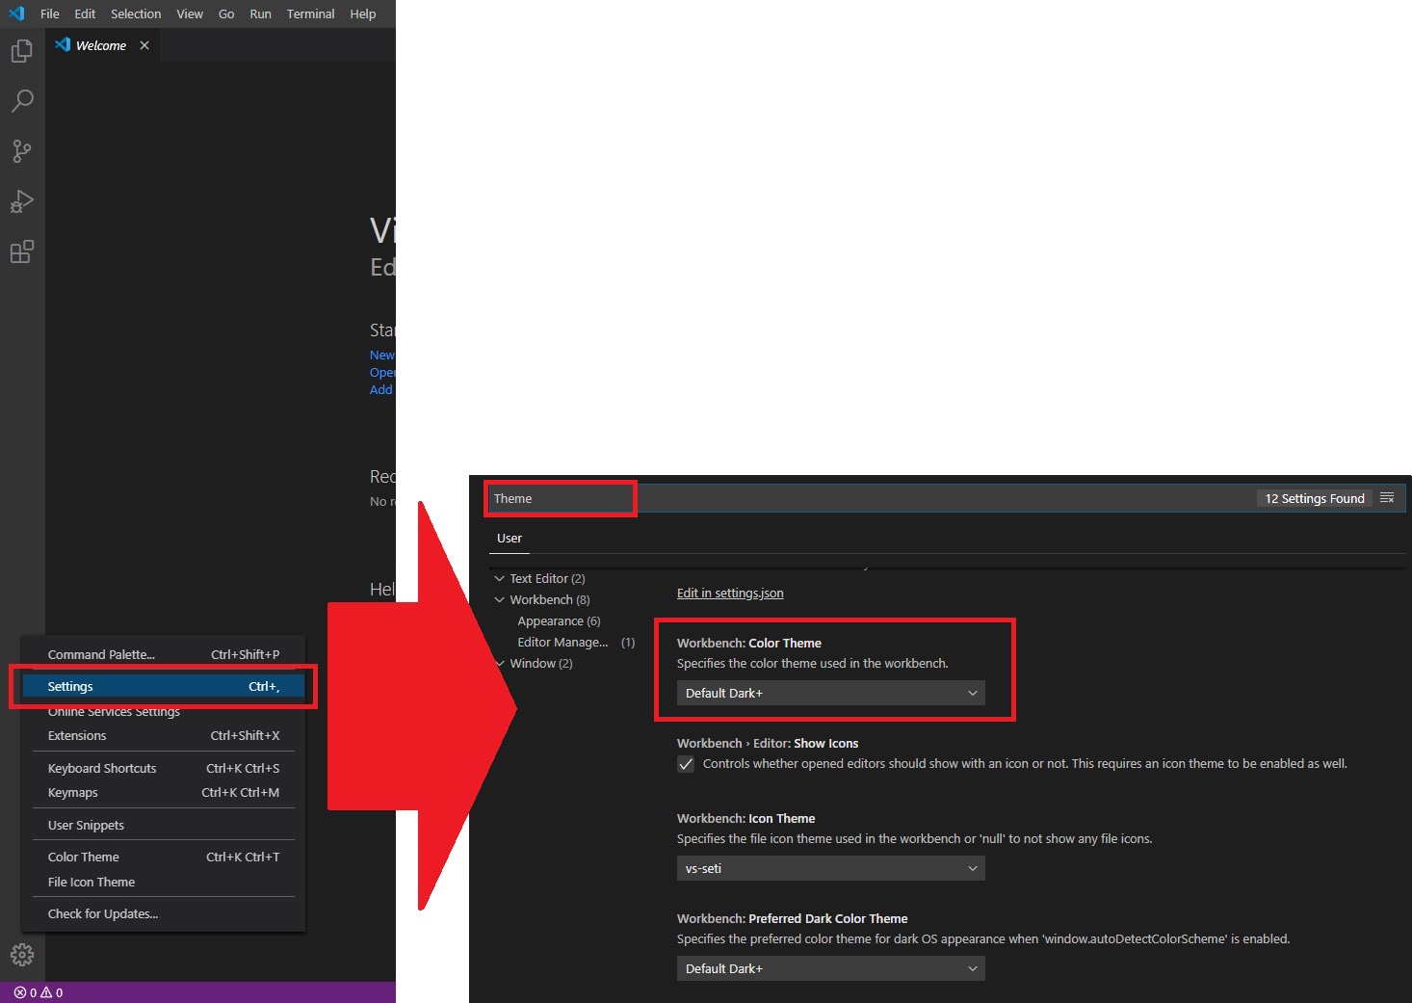
Task: Open the Terminal menu
Action: click(310, 13)
